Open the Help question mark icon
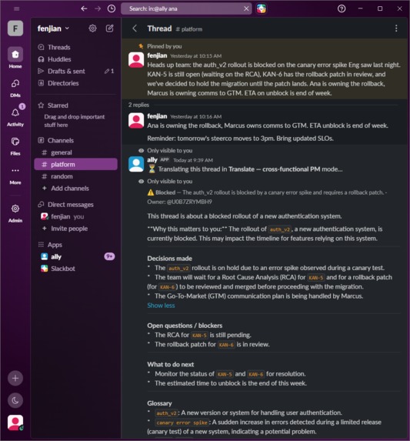This screenshot has width=410, height=441. click(x=342, y=8)
